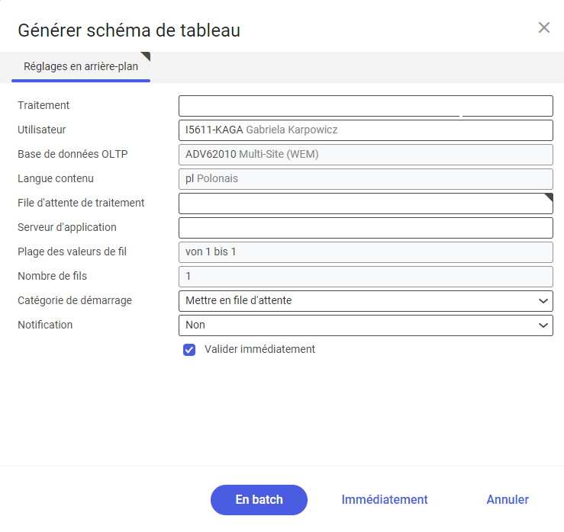
Task: Expand the Notification dropdown arrow
Action: [x=543, y=325]
